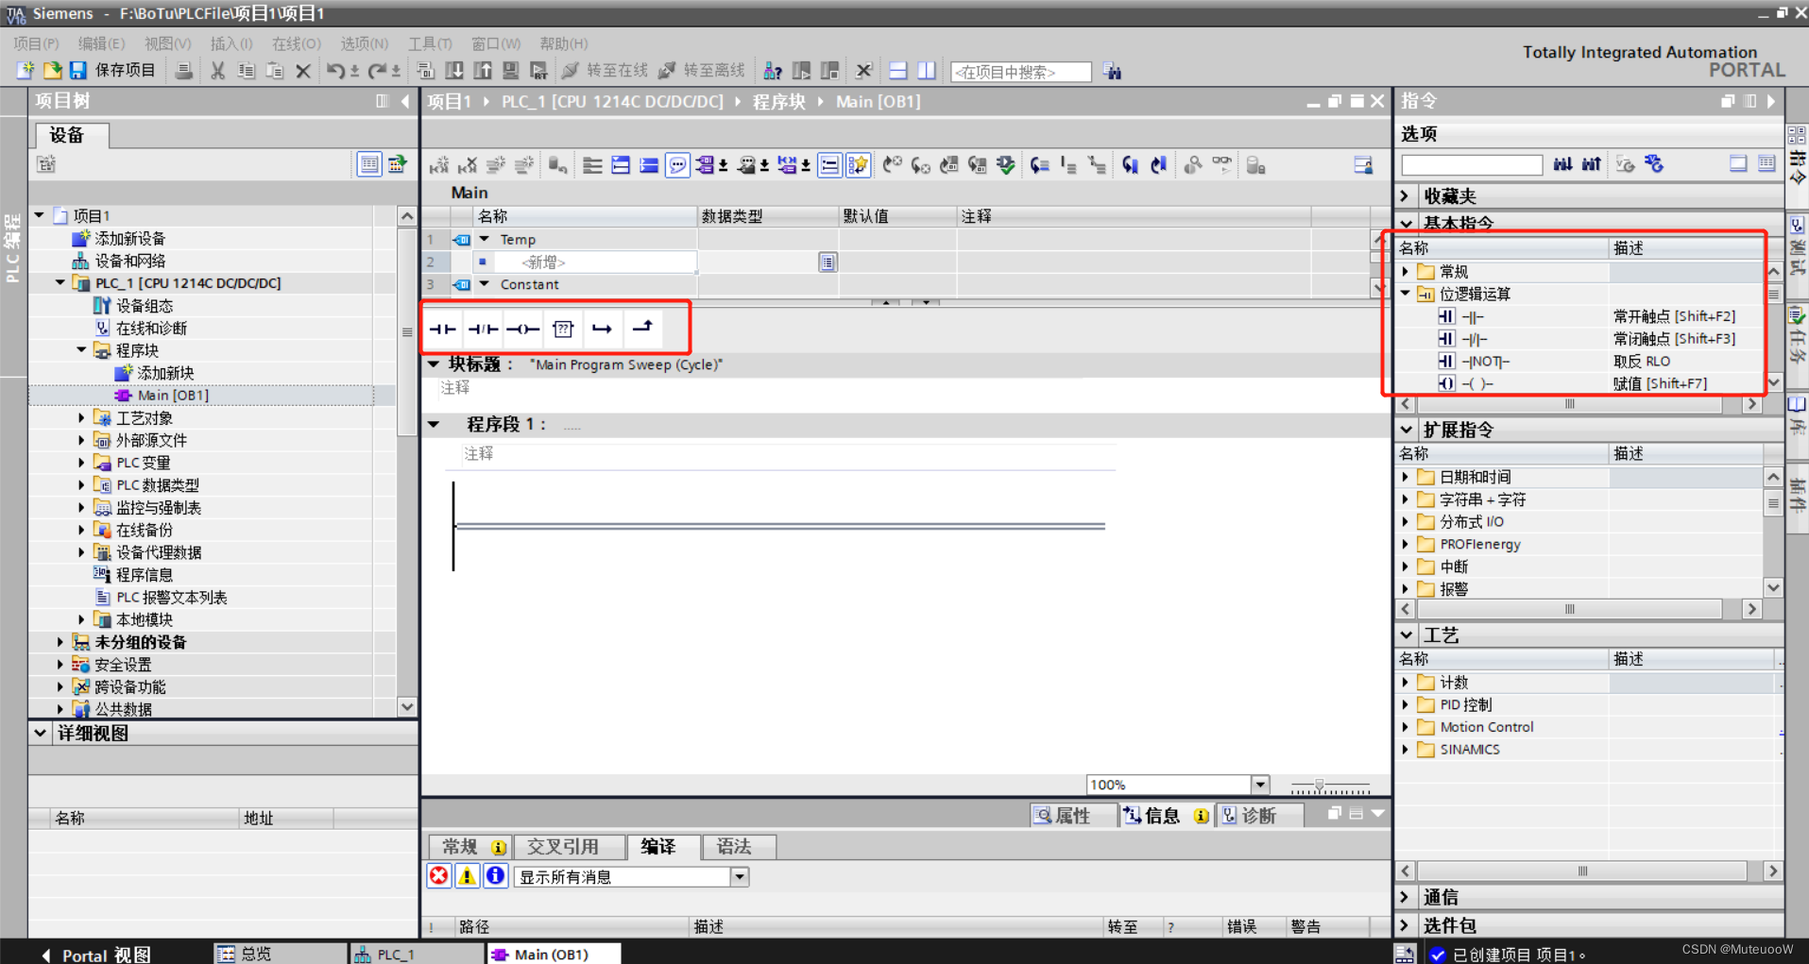Click the project search input field
Image resolution: width=1809 pixels, height=964 pixels.
(x=1020, y=72)
